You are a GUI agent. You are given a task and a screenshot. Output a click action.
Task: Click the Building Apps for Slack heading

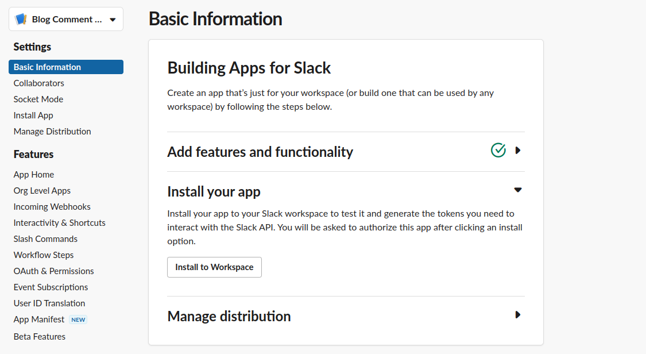(x=249, y=68)
